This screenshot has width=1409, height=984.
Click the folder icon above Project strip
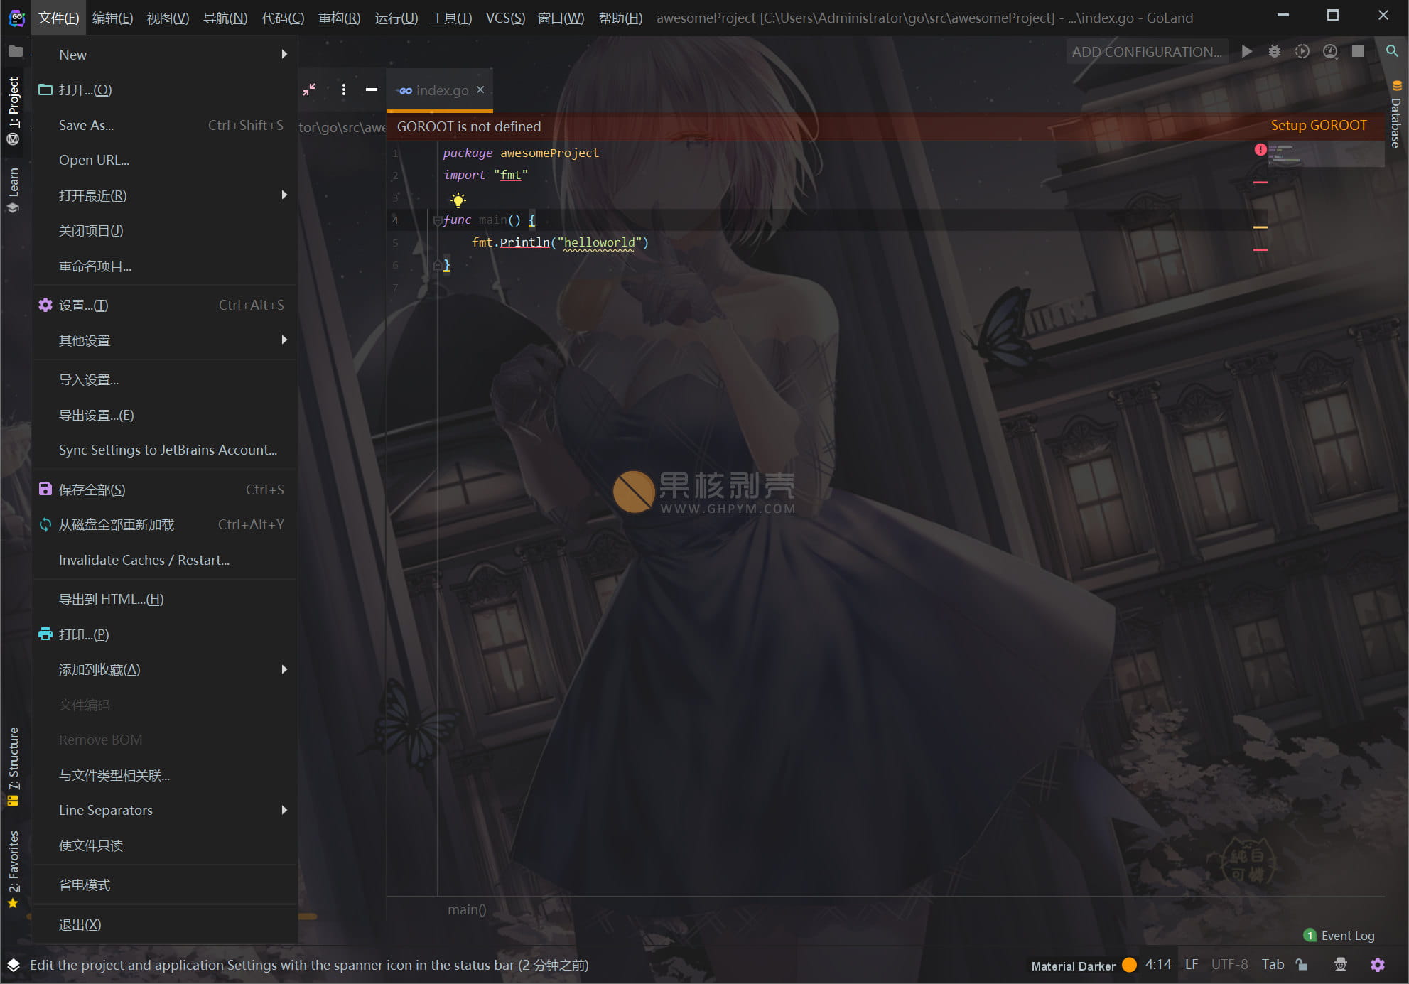[x=15, y=51]
